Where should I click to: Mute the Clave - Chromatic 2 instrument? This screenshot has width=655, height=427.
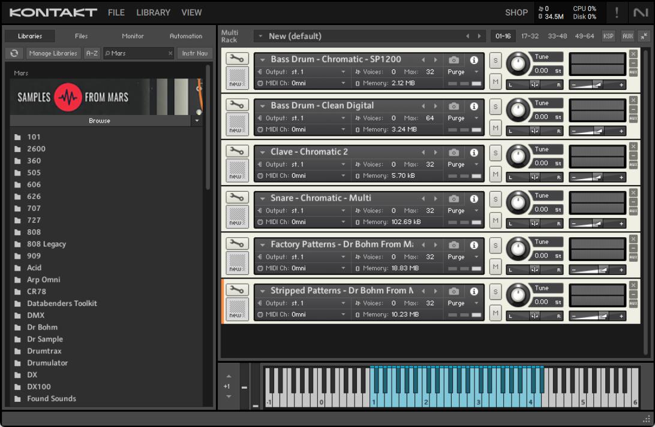point(495,174)
